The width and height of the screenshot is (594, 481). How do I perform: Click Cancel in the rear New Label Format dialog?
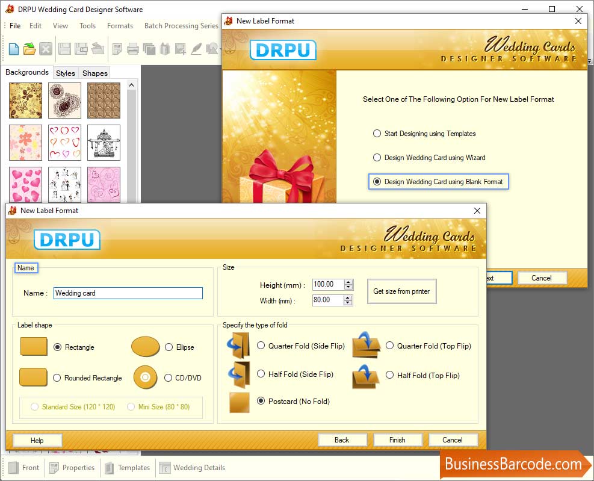[x=542, y=278]
